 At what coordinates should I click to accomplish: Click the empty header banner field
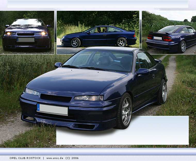tap(98, 4)
